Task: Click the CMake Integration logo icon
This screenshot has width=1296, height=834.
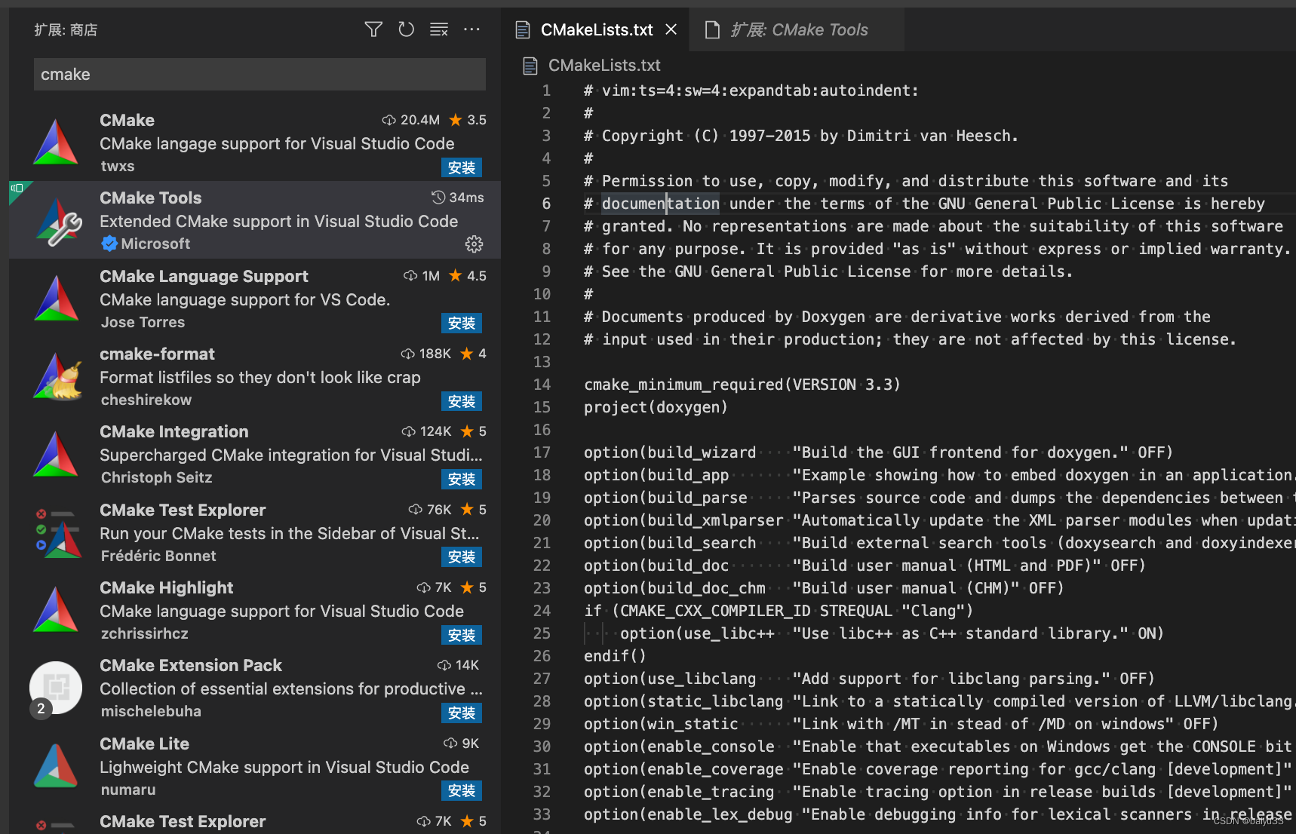Action: point(57,455)
